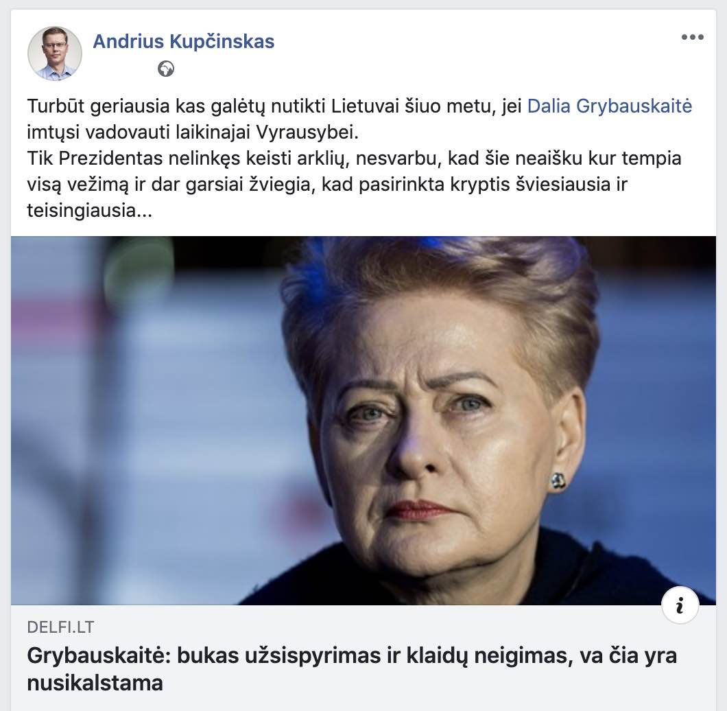Open Andrius Kupčinskas profile via name

click(184, 41)
